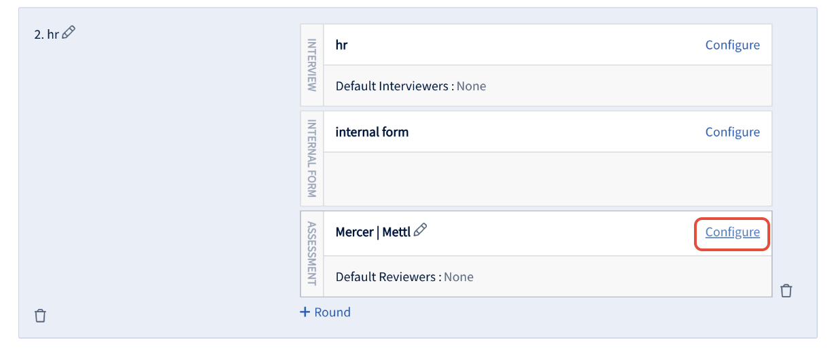Click empty details area under internal form
The height and width of the screenshot is (351, 832).
tap(548, 179)
